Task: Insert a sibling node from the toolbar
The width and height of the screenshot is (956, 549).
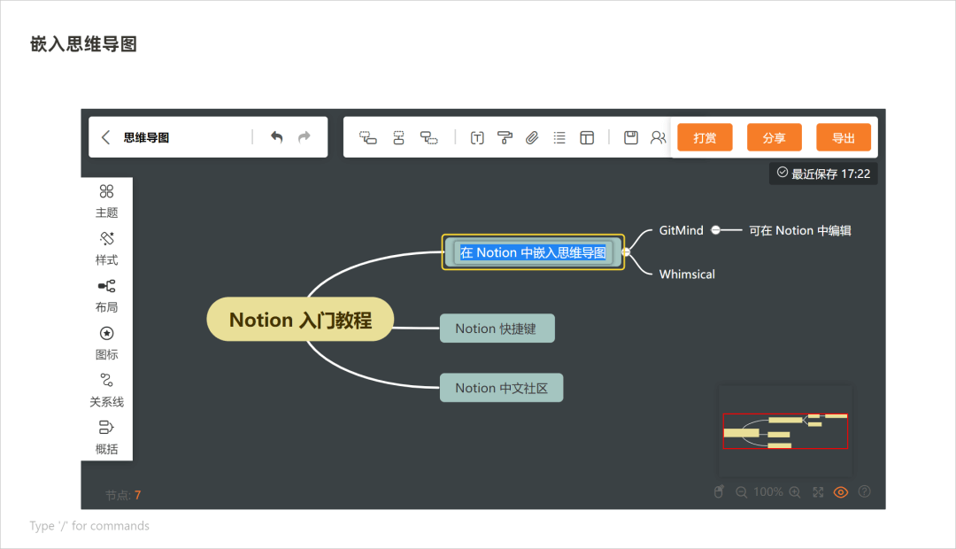Action: point(398,138)
